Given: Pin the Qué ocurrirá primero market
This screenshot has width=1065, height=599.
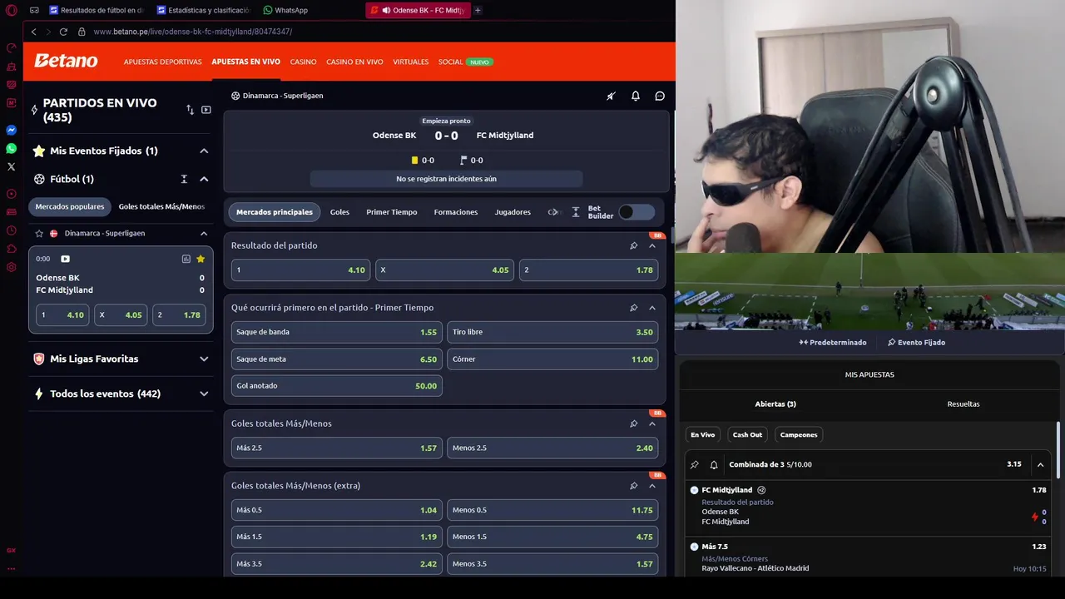Looking at the screenshot, I should tap(633, 308).
